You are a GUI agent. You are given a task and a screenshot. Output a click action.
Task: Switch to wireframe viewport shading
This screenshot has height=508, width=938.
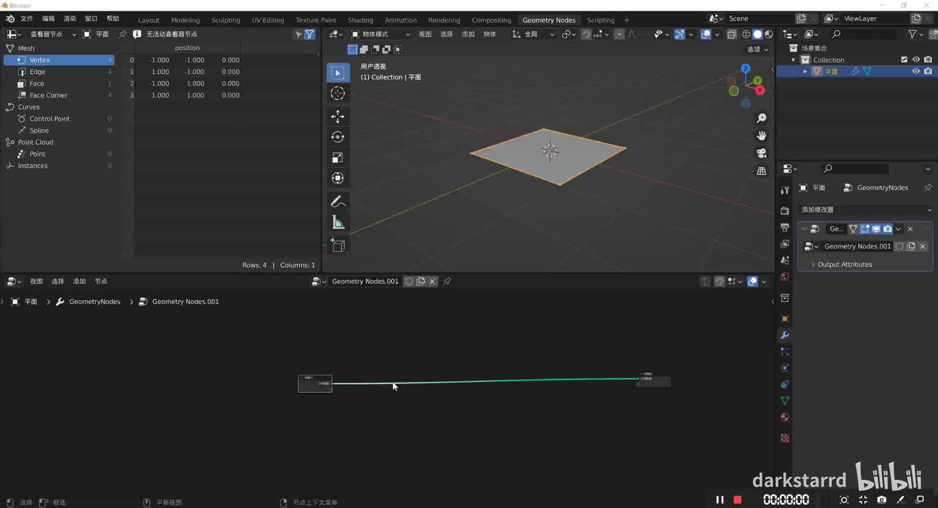point(746,34)
